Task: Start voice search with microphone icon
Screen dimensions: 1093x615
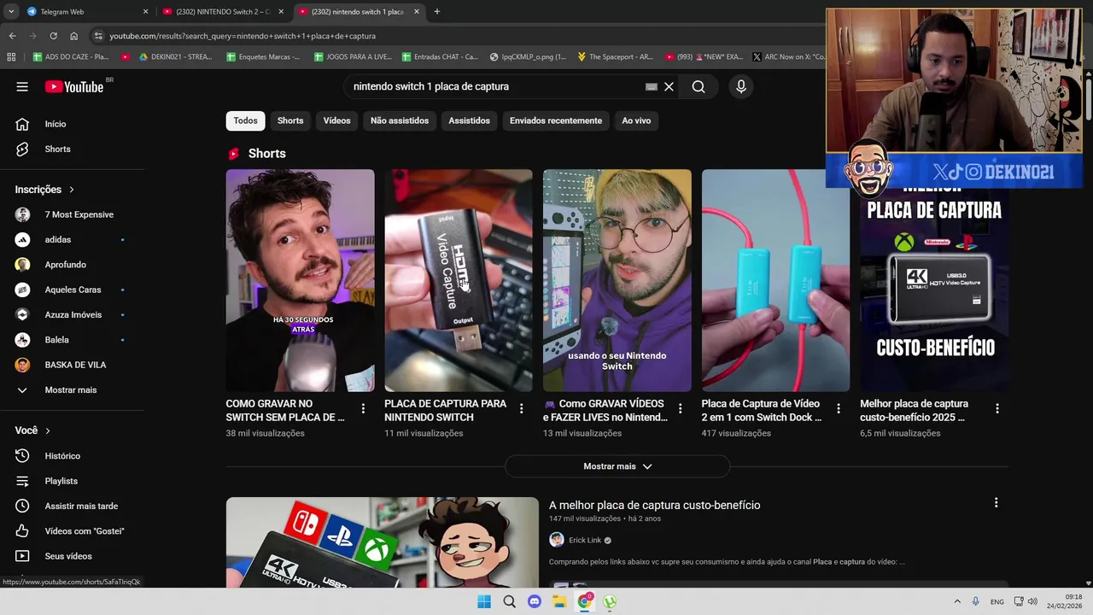Action: (741, 86)
